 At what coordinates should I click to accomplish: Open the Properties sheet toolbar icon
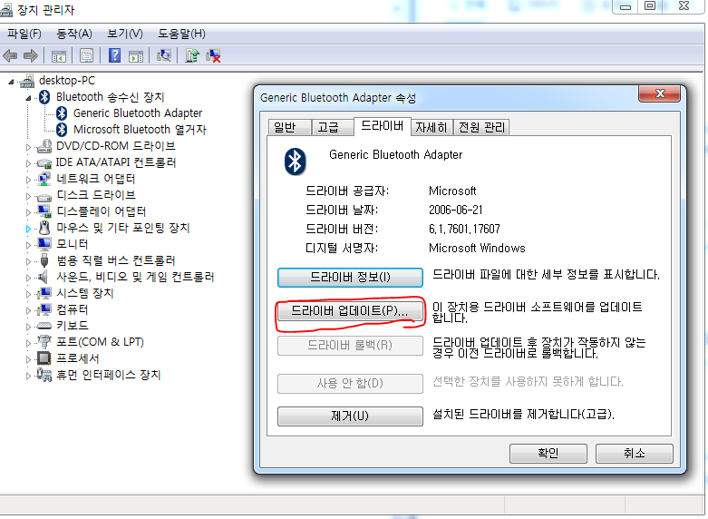[x=86, y=55]
